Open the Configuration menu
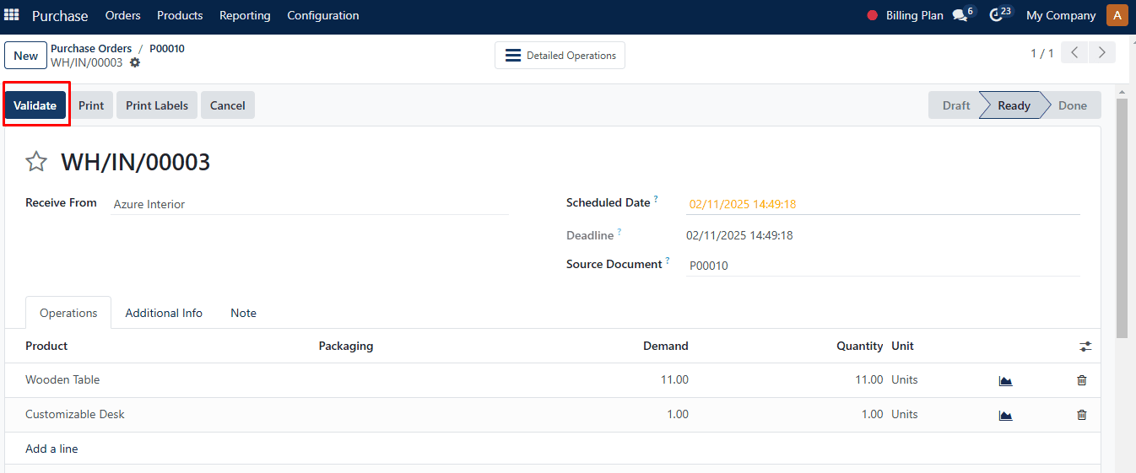The height and width of the screenshot is (473, 1136). [x=323, y=15]
